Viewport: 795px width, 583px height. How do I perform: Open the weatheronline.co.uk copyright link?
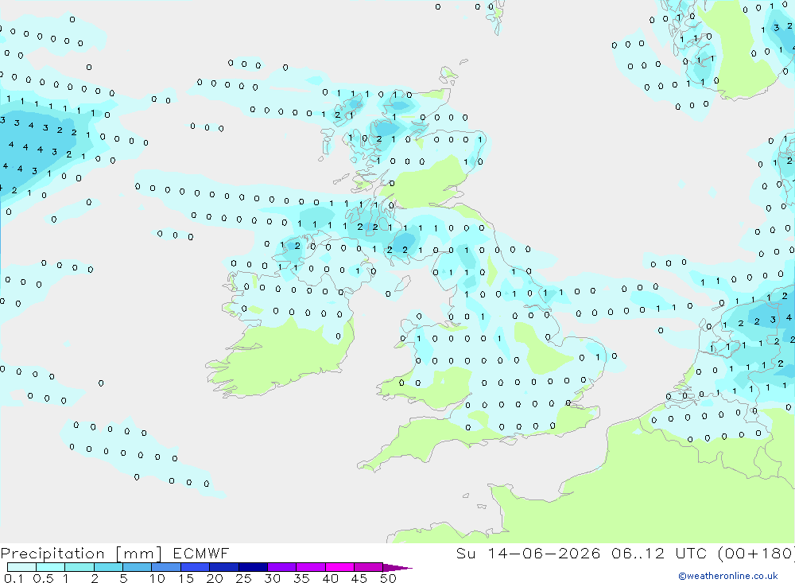pyautogui.click(x=728, y=576)
